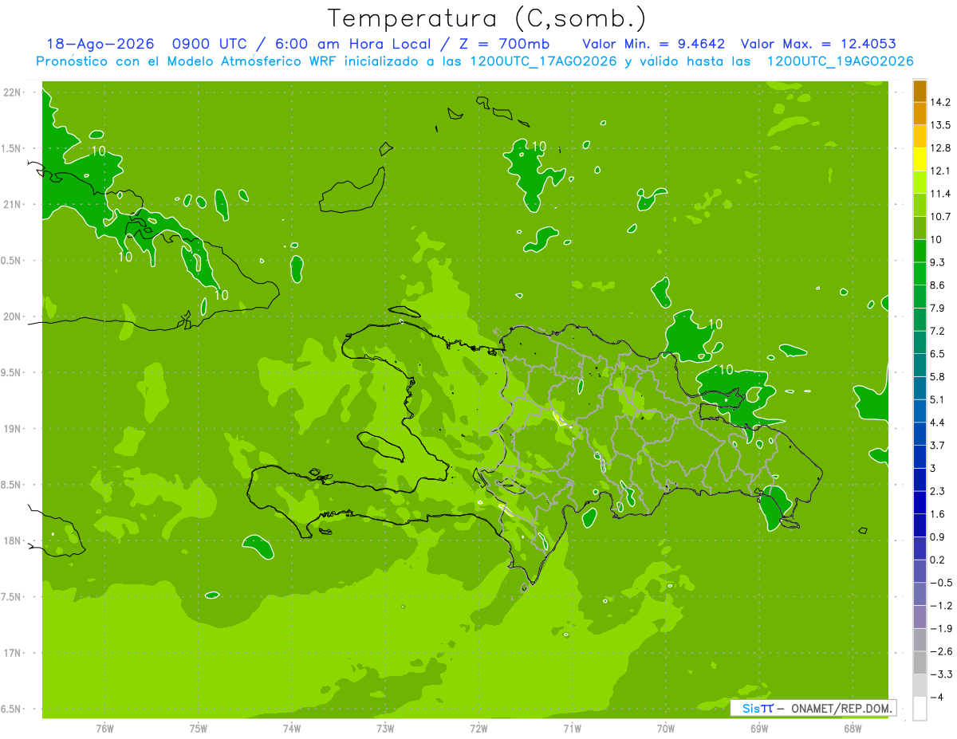Viewport: 957px width, 739px height.
Task: Click legend label "5.1"
Action: tap(938, 399)
